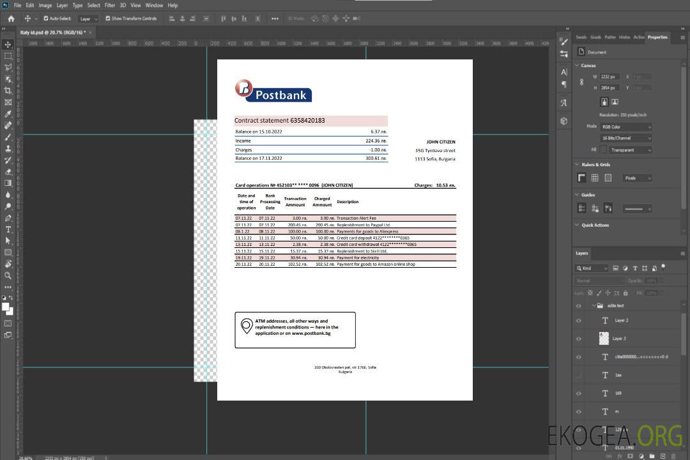Hide Layer 2 visibility eye
The height and width of the screenshot is (460, 690).
(x=579, y=321)
